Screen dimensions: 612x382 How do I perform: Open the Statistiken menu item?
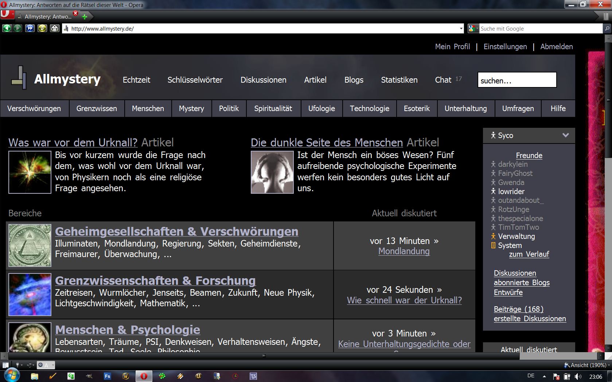point(399,80)
